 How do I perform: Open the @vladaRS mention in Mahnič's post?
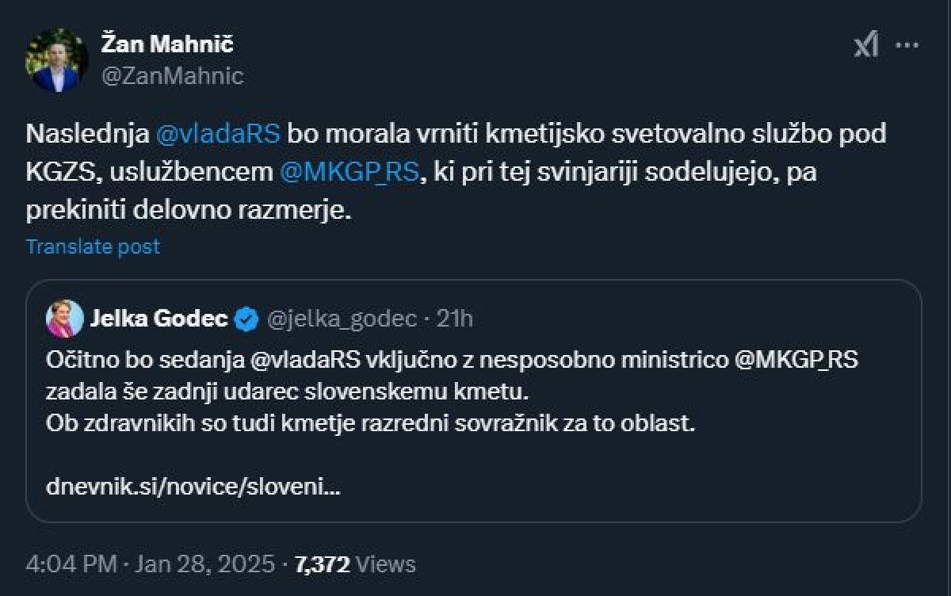point(219,134)
